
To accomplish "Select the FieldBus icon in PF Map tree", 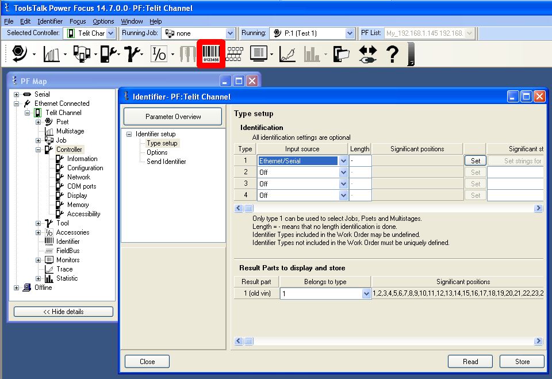I will (49, 251).
